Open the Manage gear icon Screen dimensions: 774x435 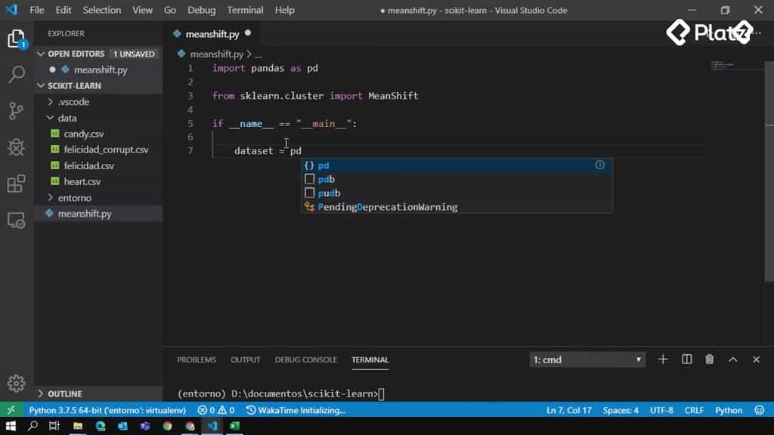point(17,383)
